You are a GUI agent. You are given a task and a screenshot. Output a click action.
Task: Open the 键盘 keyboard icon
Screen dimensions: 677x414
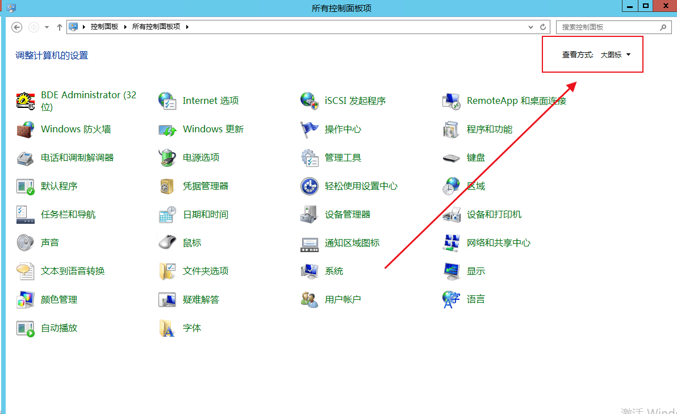tap(451, 158)
